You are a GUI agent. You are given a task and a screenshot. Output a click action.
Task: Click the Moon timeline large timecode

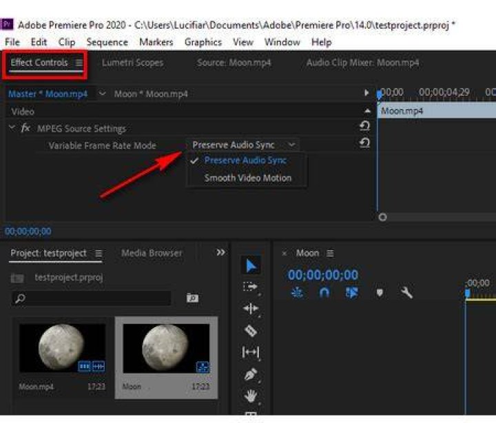pos(323,275)
